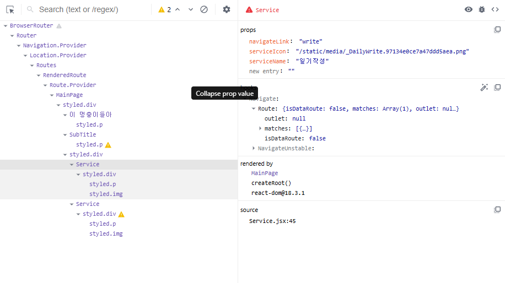Clear all warnings and errors

[204, 10]
